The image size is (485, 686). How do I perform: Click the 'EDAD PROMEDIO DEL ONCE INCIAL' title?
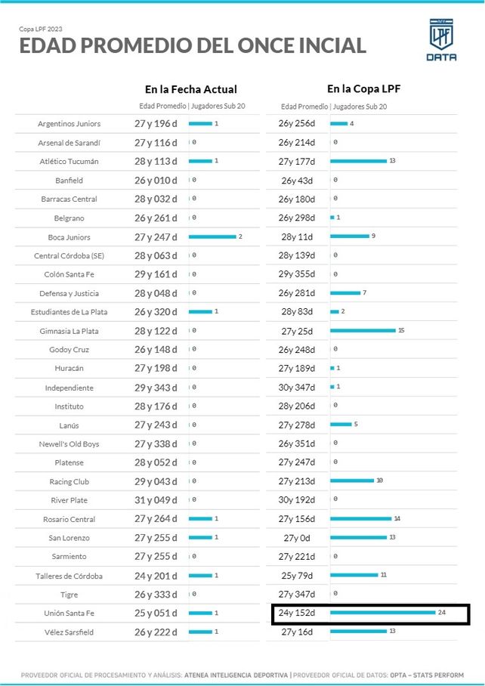[x=193, y=47]
